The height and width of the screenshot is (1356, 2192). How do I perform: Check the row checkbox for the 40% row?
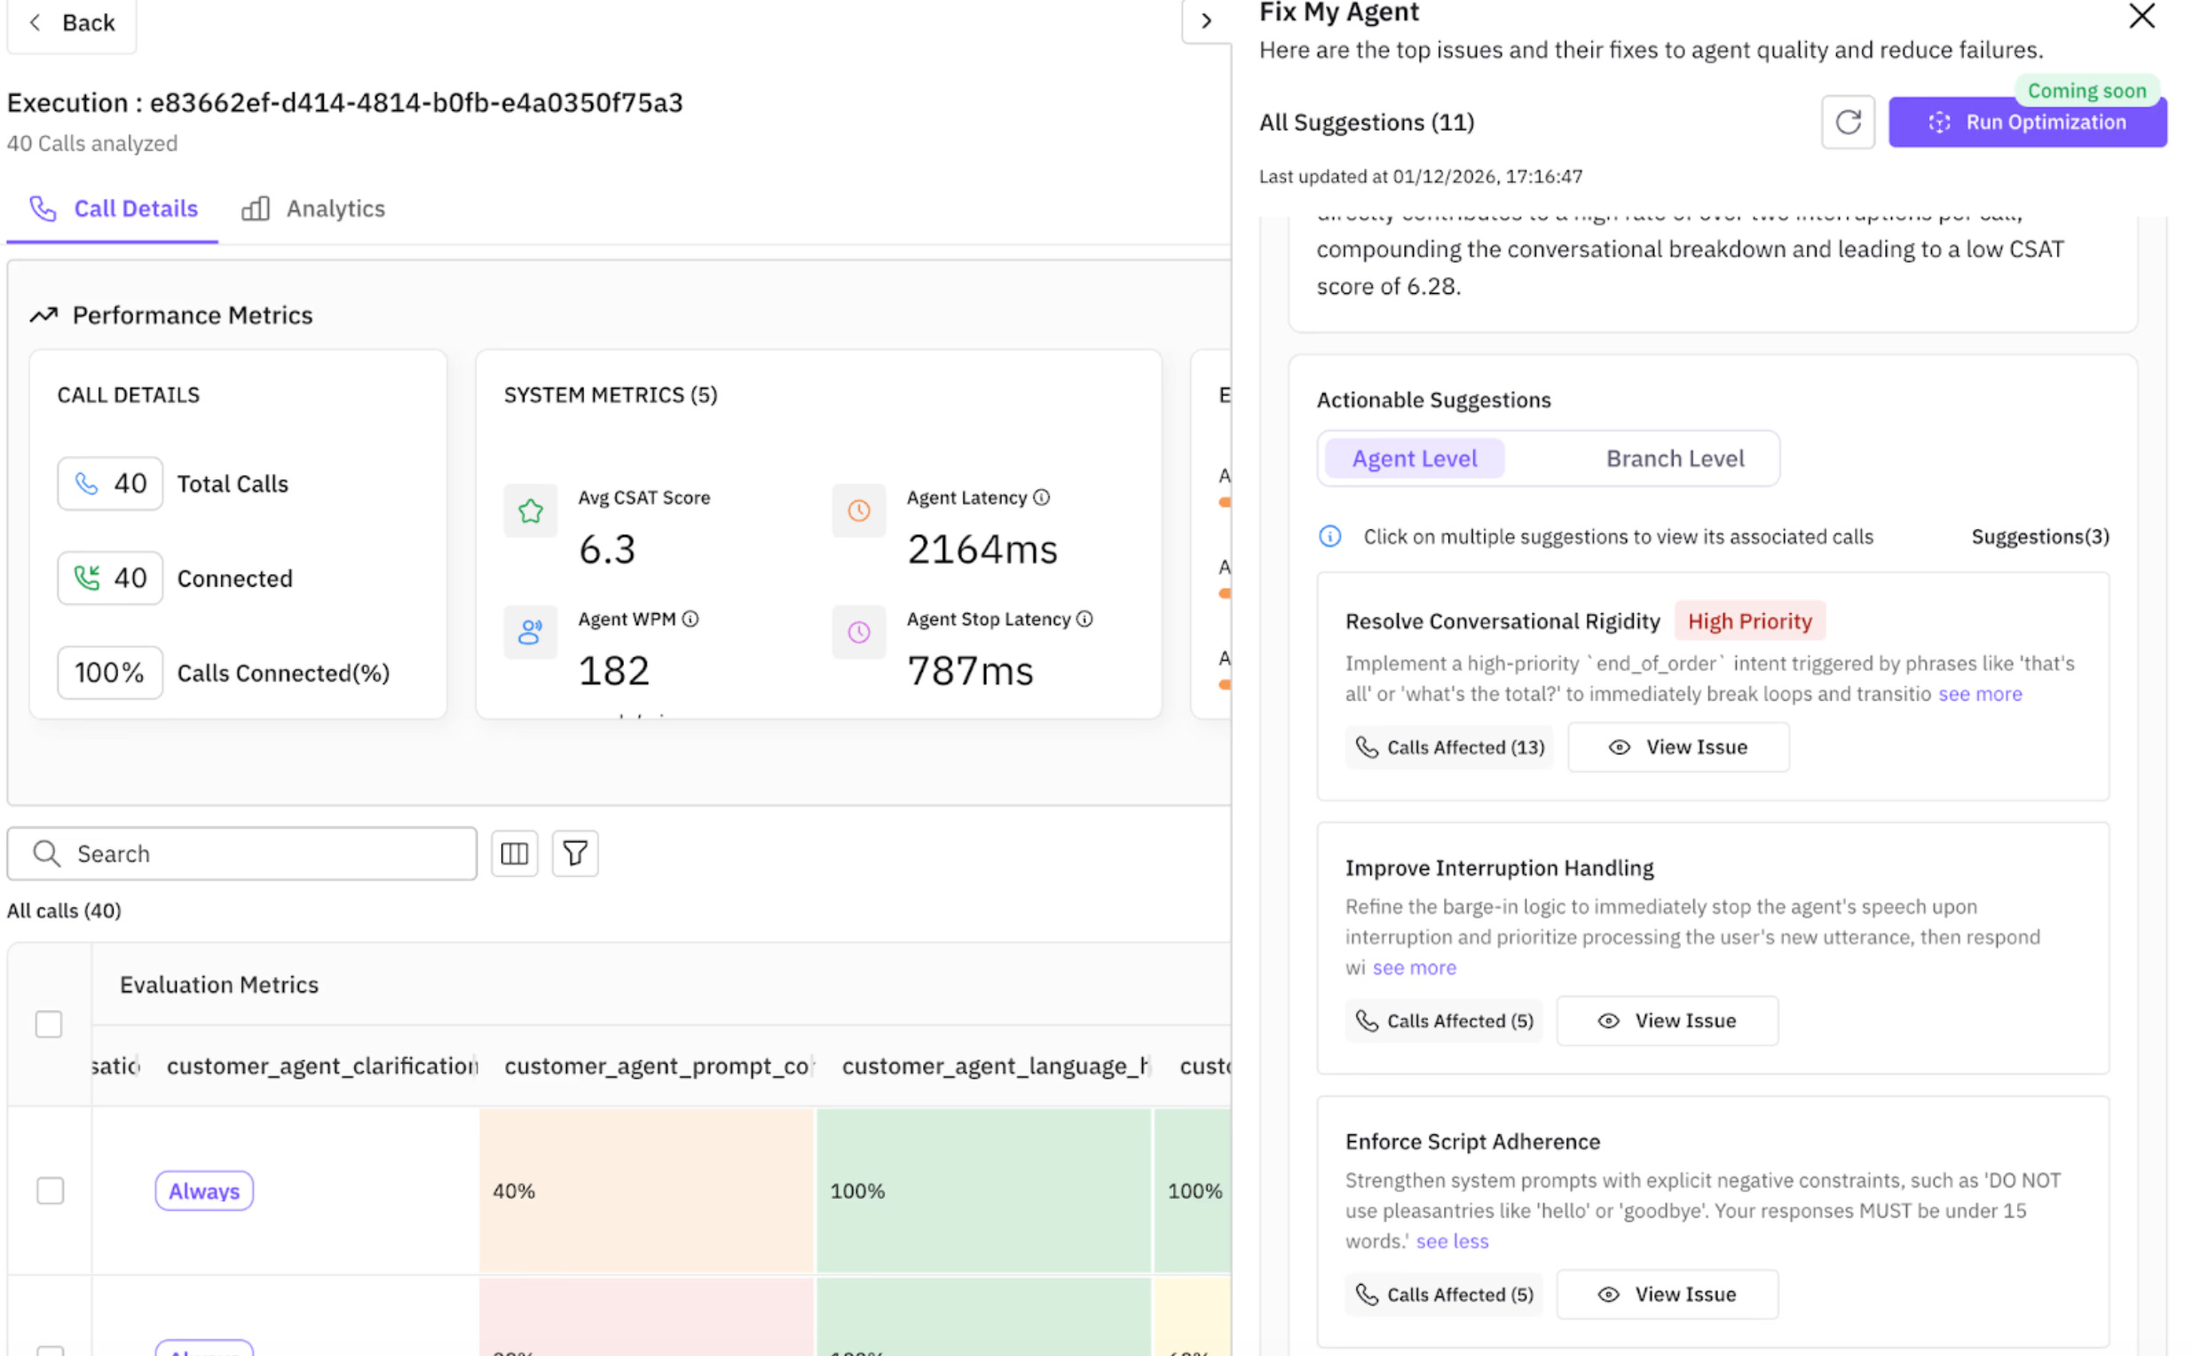[x=51, y=1191]
